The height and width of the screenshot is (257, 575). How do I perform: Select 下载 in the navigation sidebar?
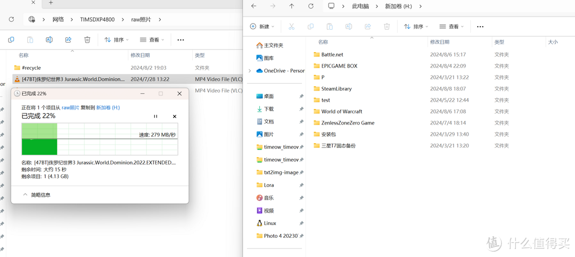pyautogui.click(x=269, y=109)
